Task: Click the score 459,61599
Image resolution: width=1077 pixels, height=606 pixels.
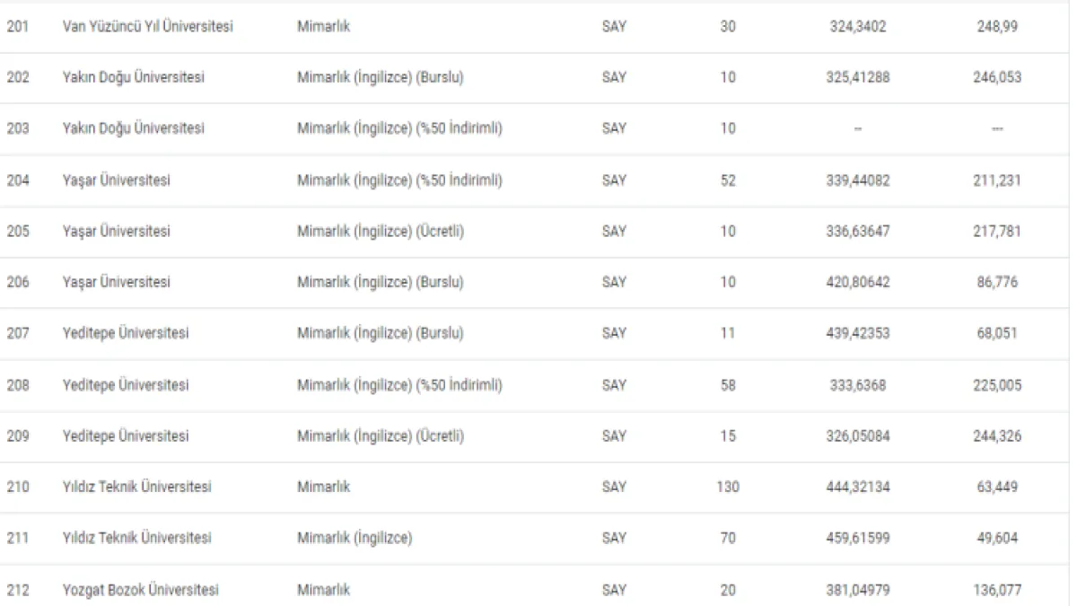Action: (858, 539)
